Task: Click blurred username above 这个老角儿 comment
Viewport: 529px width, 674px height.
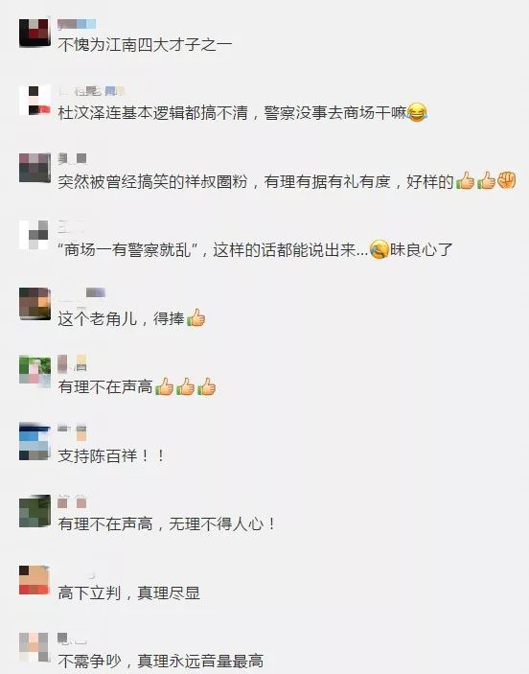Action: tap(81, 293)
